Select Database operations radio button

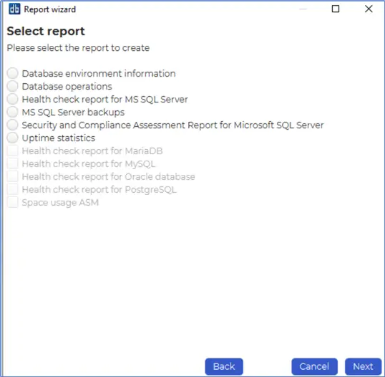(x=12, y=86)
